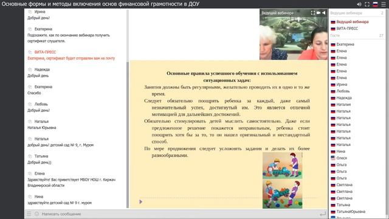The image size is (389, 219).
Task: Mute the presenter video speaker icon
Action: [323, 13]
